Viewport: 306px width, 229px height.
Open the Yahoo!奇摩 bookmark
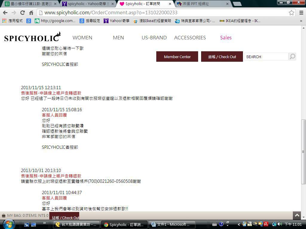coord(117,21)
